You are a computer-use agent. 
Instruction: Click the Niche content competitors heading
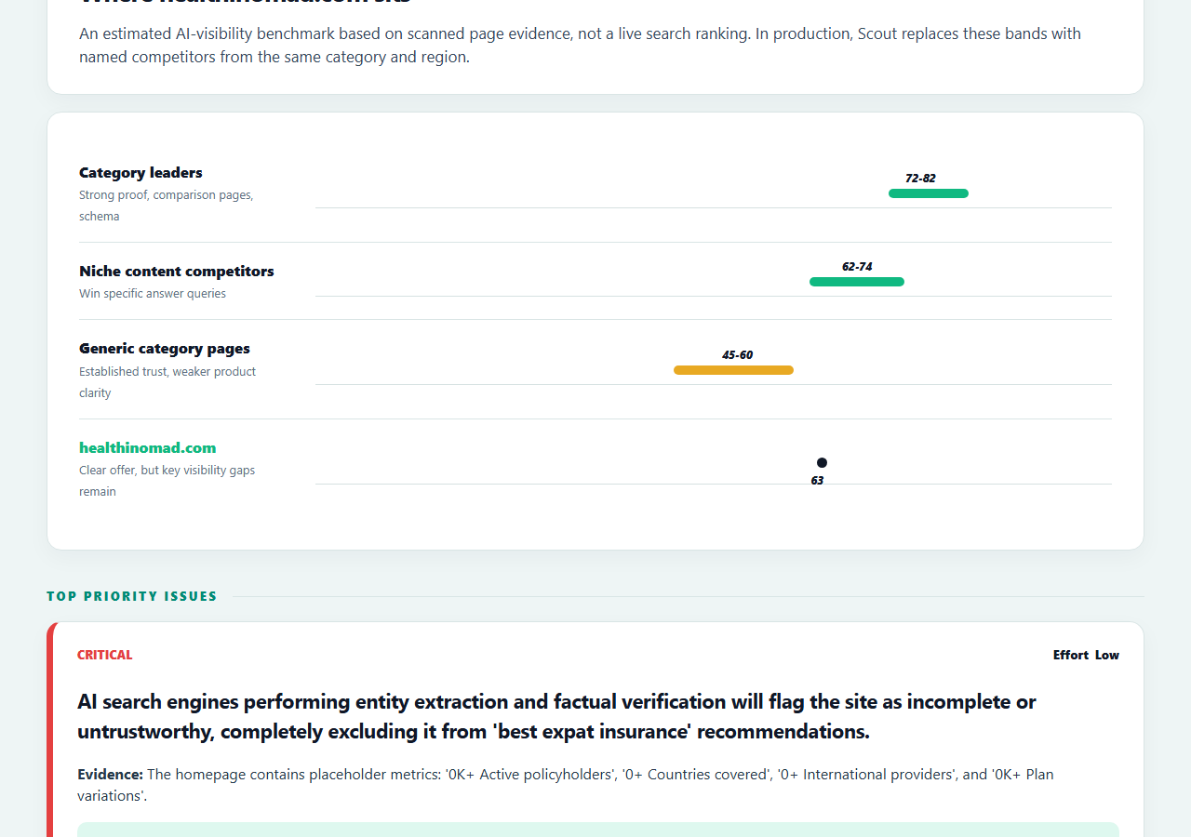point(177,271)
